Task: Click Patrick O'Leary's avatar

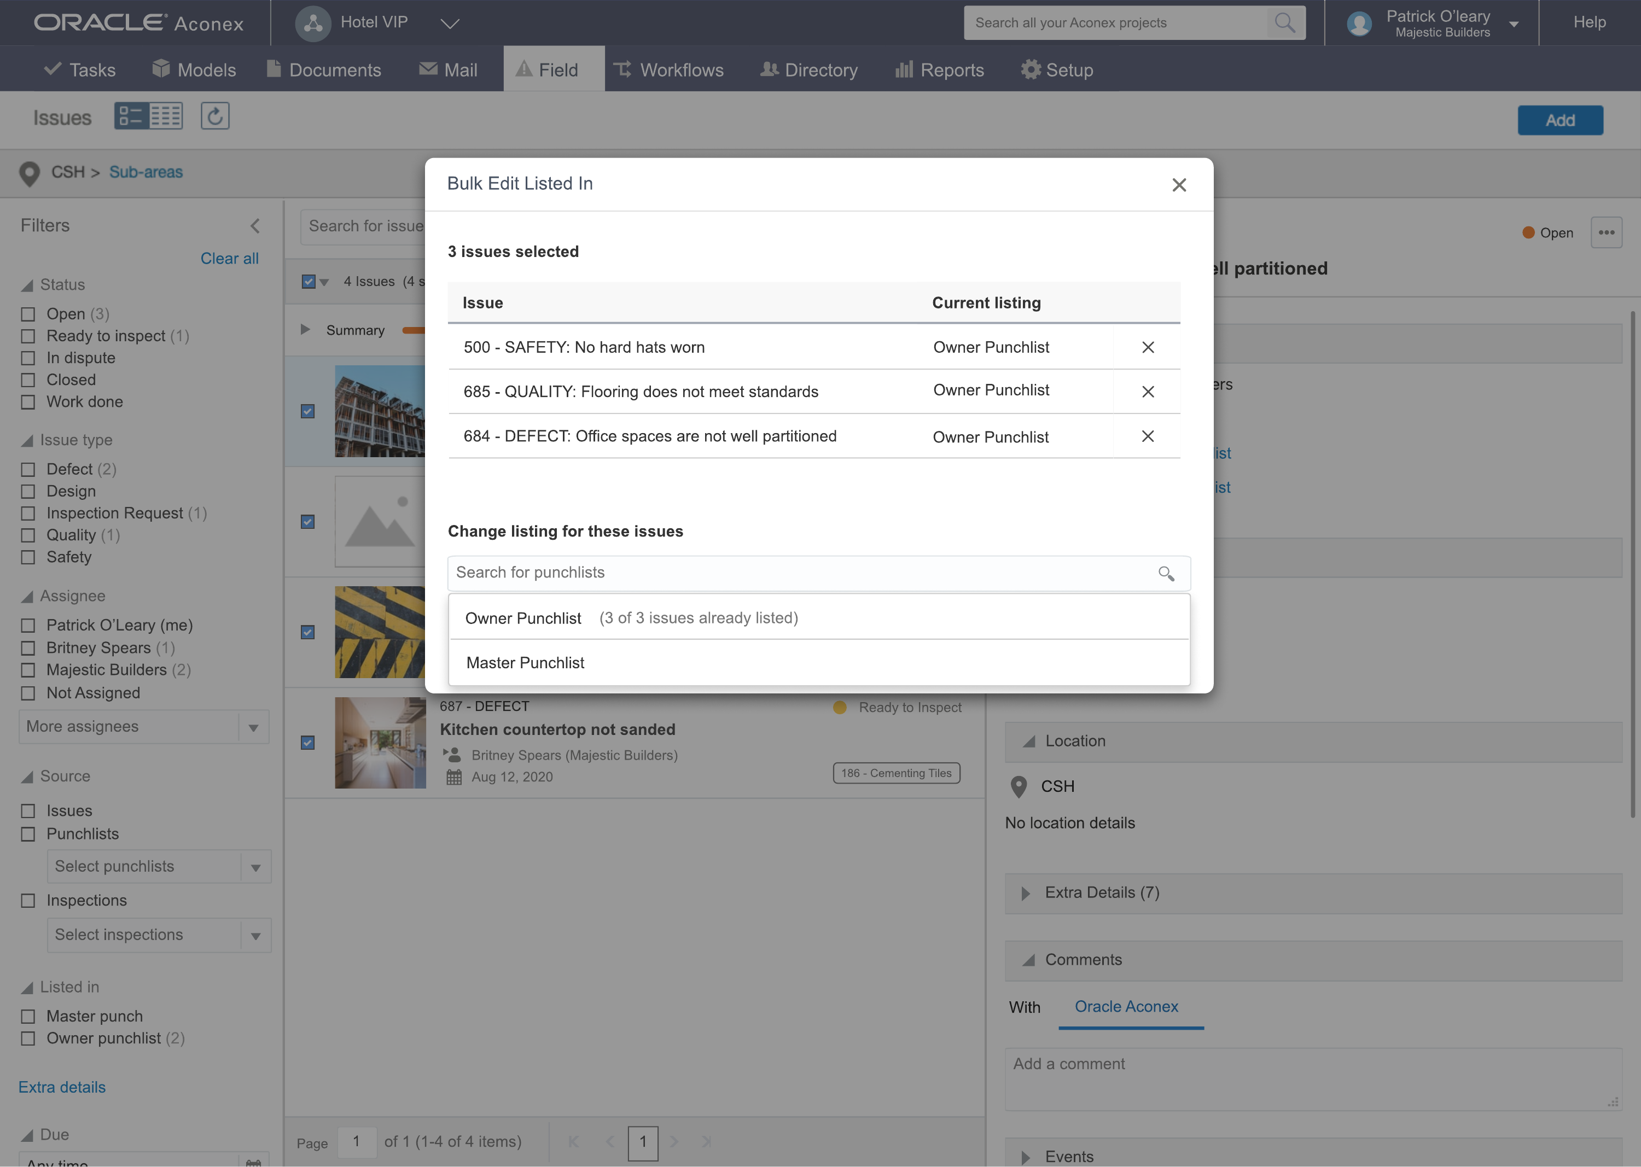Action: pos(1359,23)
